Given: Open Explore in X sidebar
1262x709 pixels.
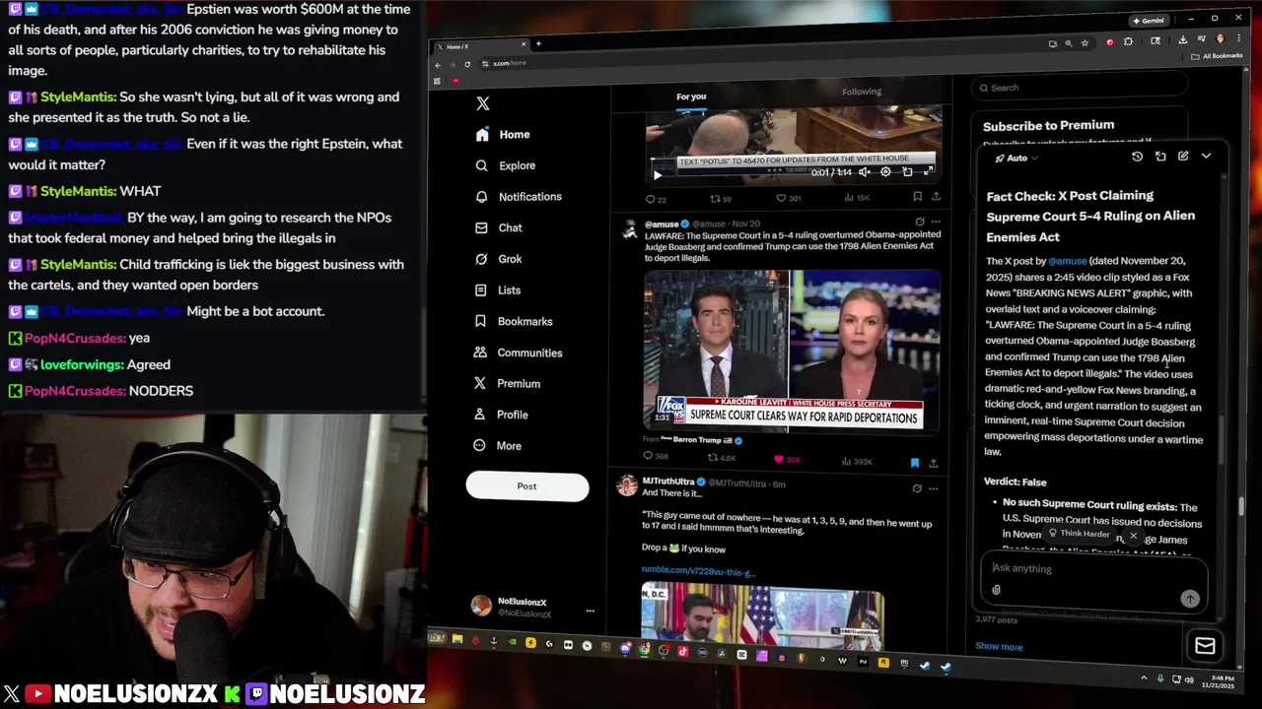Looking at the screenshot, I should (505, 165).
